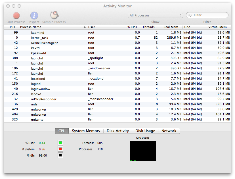Click the _mdnsresponder user cell
The width and height of the screenshot is (235, 179).
click(100, 99)
